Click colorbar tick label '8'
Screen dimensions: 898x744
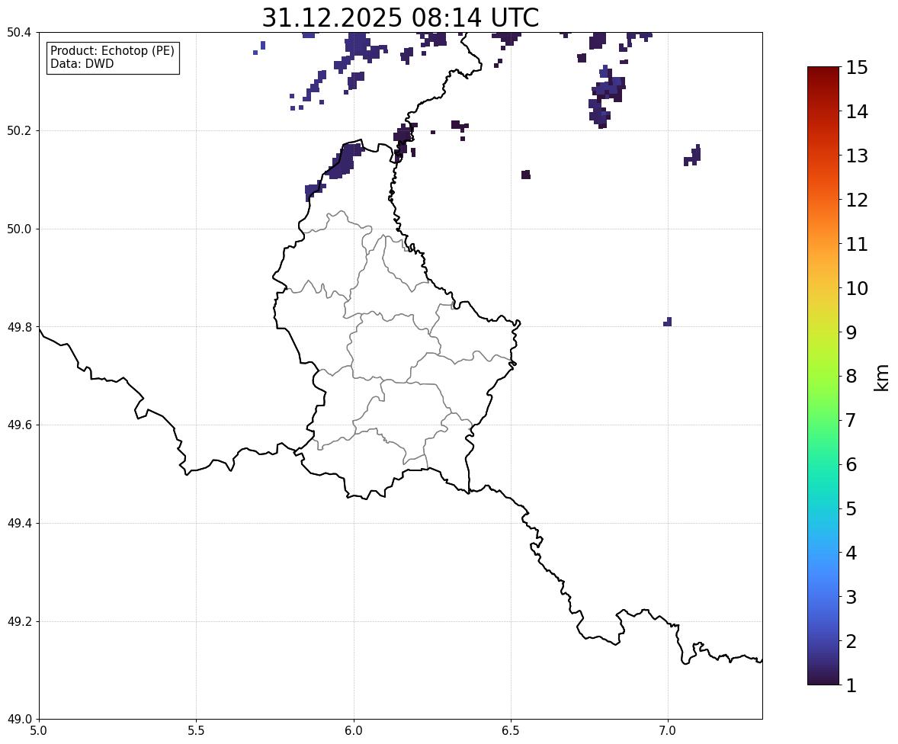pyautogui.click(x=851, y=377)
